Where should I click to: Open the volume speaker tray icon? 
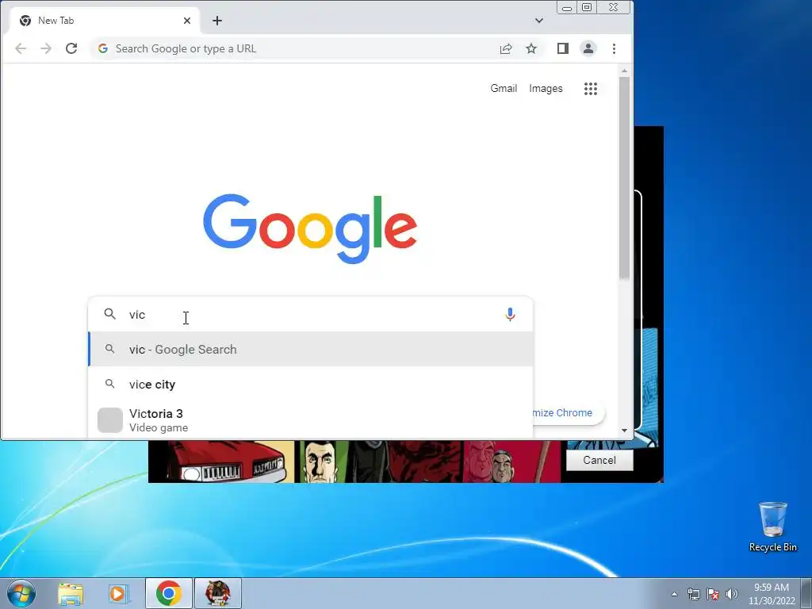(731, 594)
